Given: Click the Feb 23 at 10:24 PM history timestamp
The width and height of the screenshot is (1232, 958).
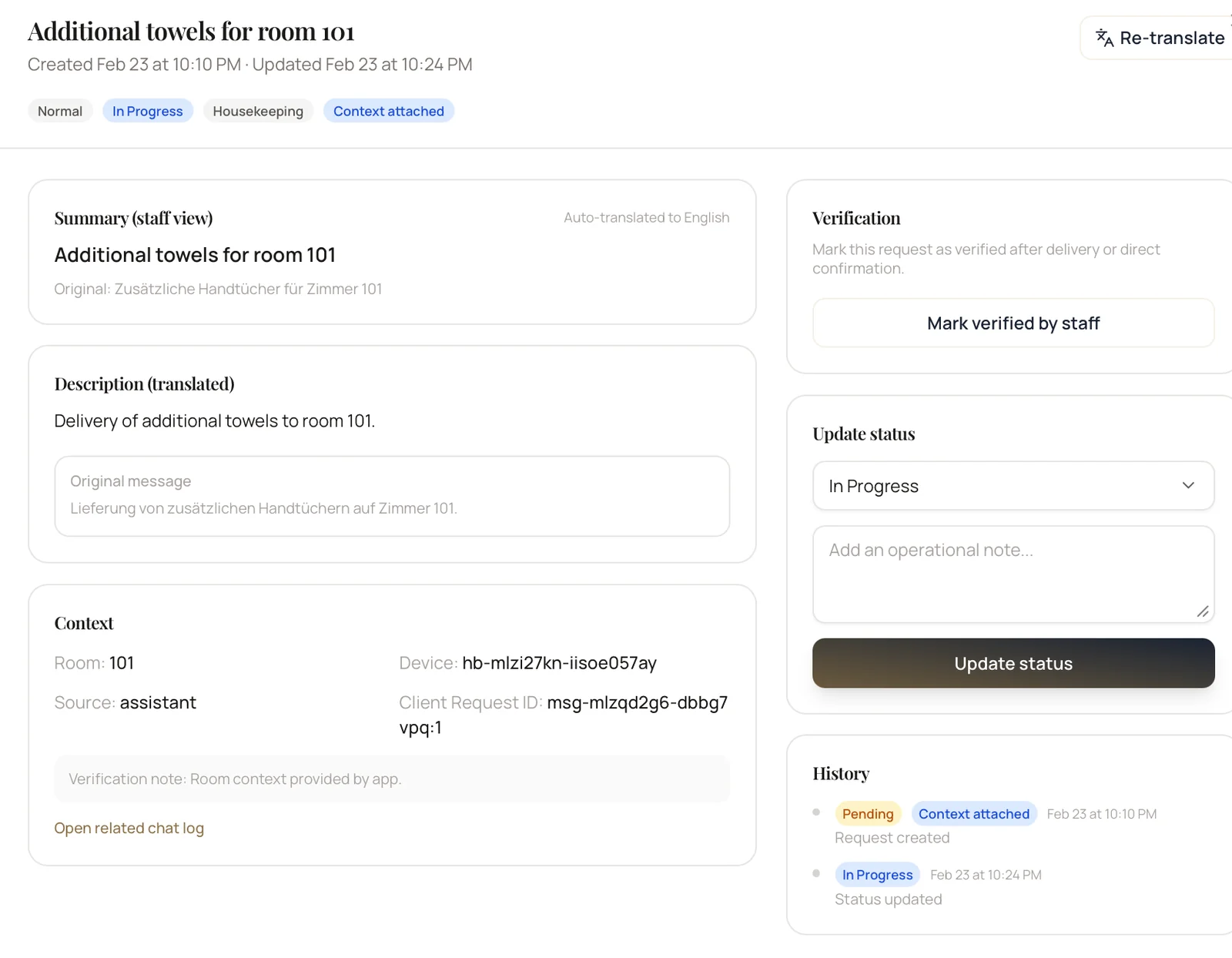Looking at the screenshot, I should point(986,875).
